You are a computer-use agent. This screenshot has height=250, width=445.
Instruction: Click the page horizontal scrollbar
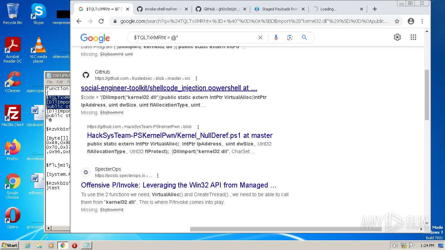[286, 229]
